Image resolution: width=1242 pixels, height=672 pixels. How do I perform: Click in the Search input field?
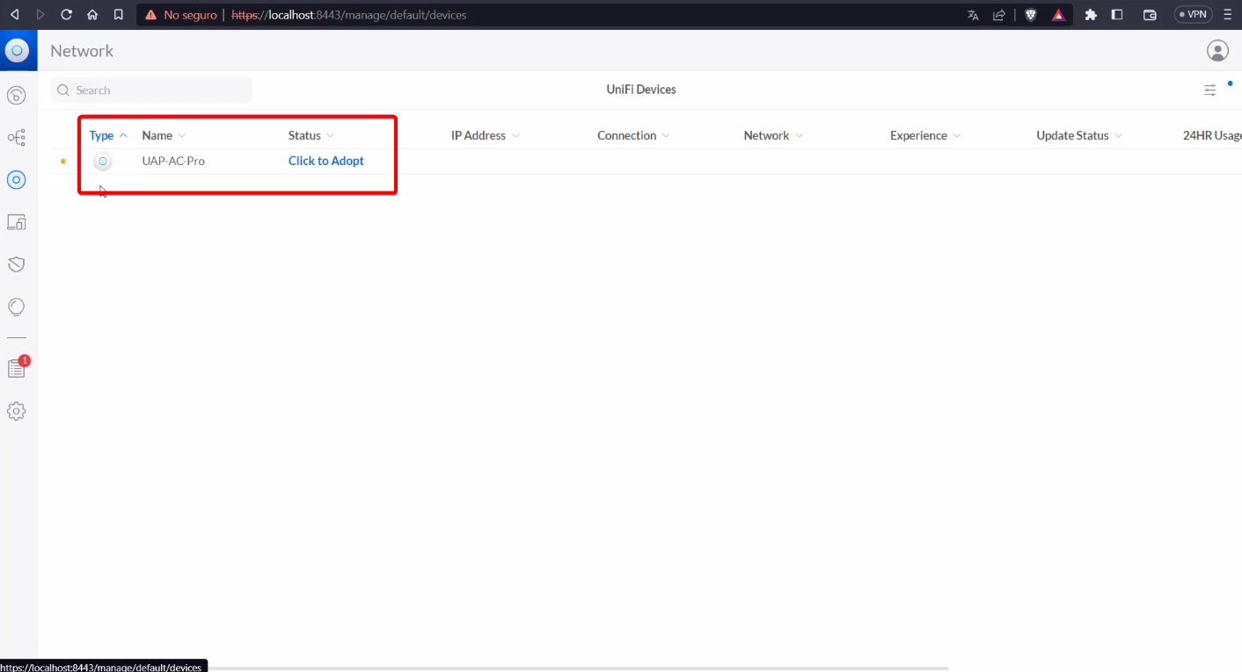click(x=151, y=90)
